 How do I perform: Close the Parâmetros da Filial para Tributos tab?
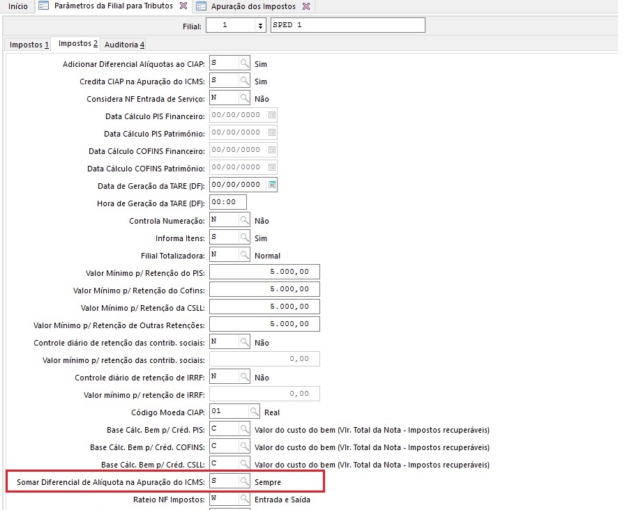[x=183, y=6]
